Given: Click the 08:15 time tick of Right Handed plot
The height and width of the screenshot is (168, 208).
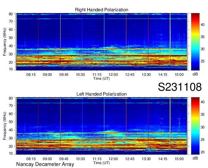Looking at the screenshot, I should tap(31, 75).
